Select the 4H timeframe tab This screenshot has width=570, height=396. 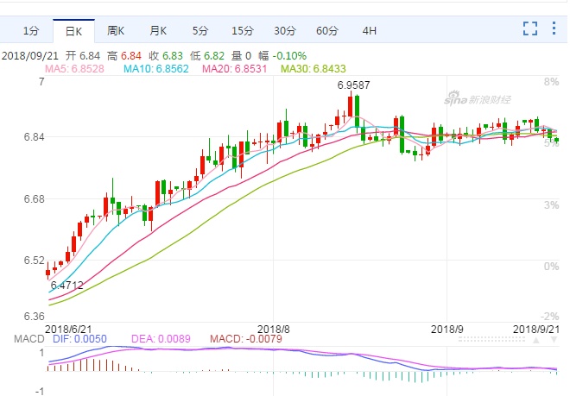370,31
